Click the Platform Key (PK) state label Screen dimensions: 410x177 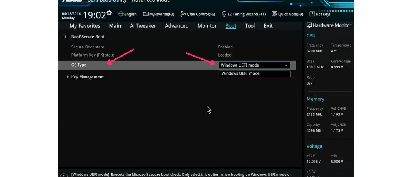pyautogui.click(x=93, y=55)
